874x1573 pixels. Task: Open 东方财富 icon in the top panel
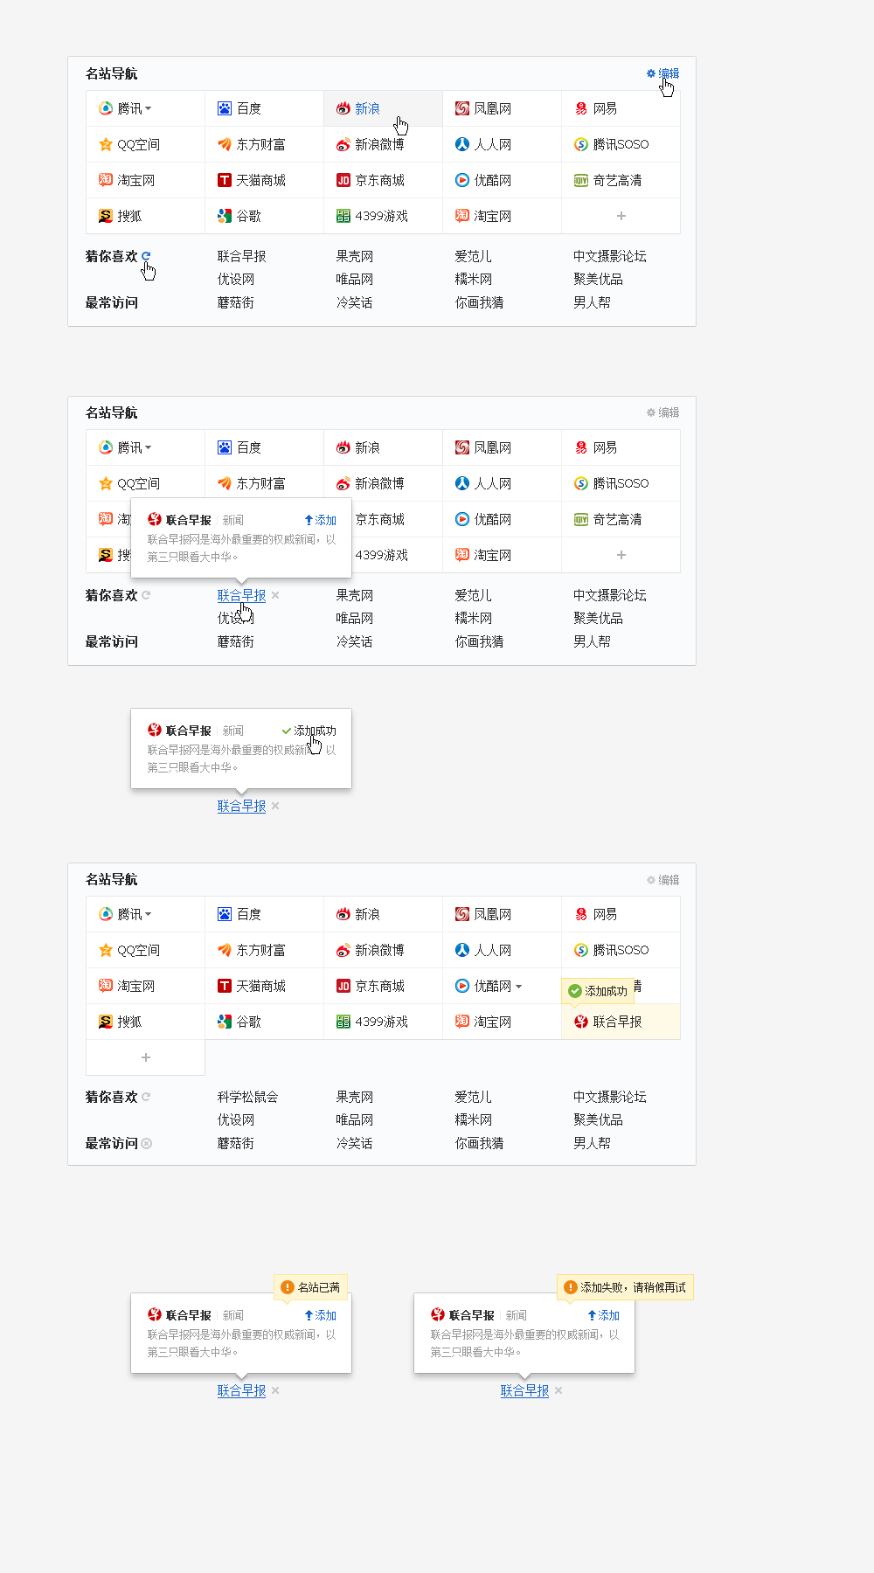pyautogui.click(x=225, y=144)
